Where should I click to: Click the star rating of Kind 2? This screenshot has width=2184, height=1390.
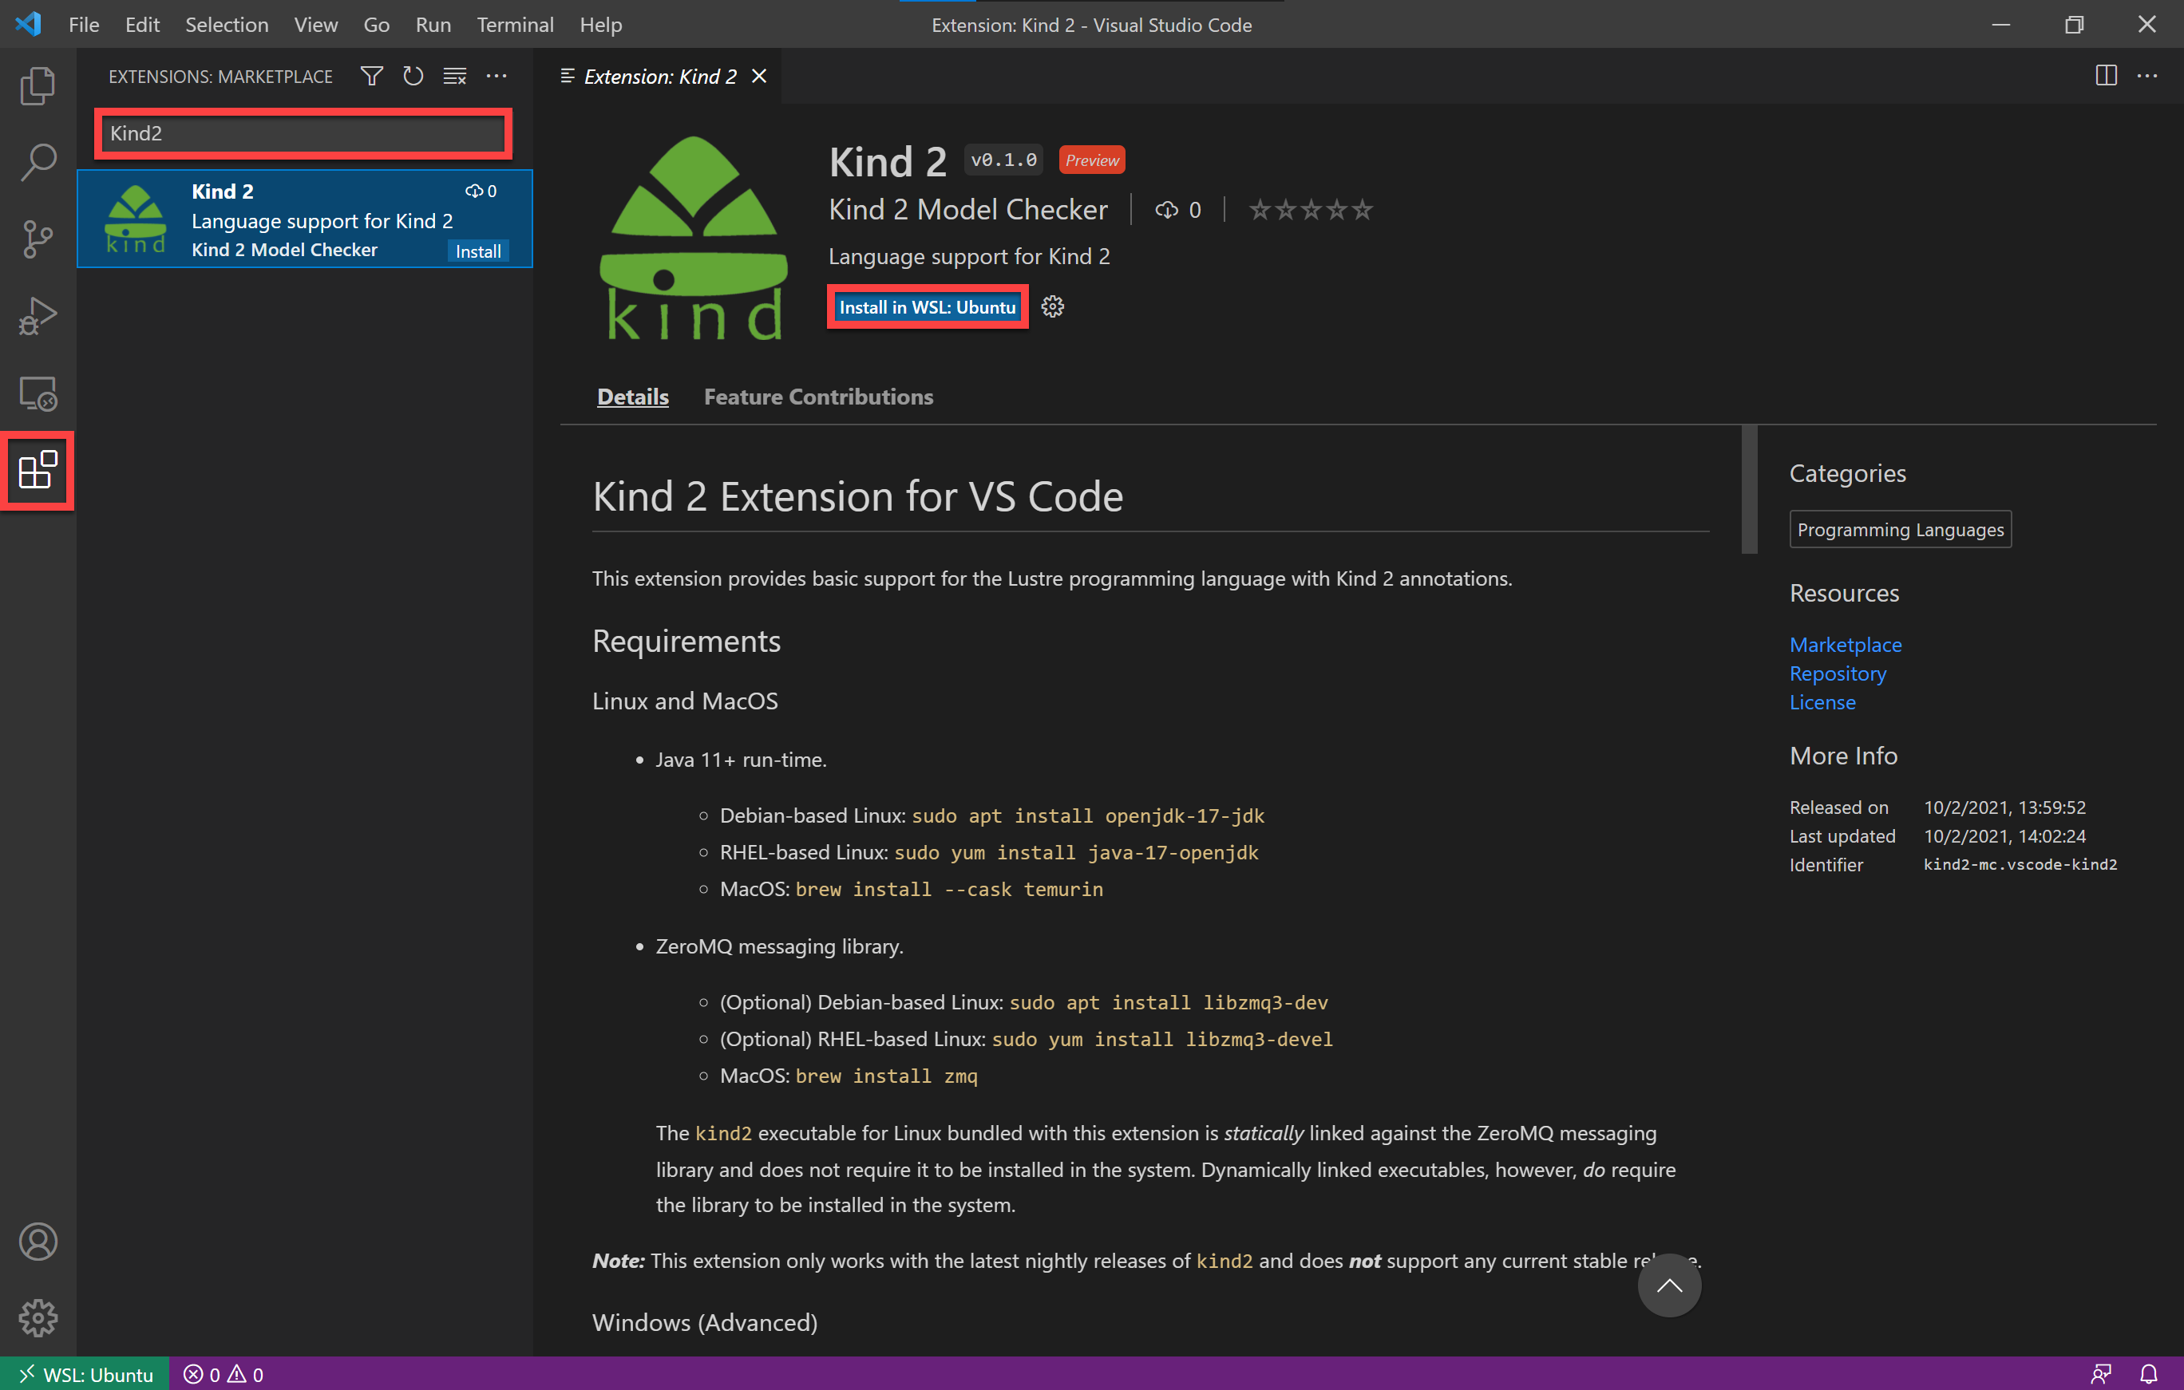pos(1311,209)
